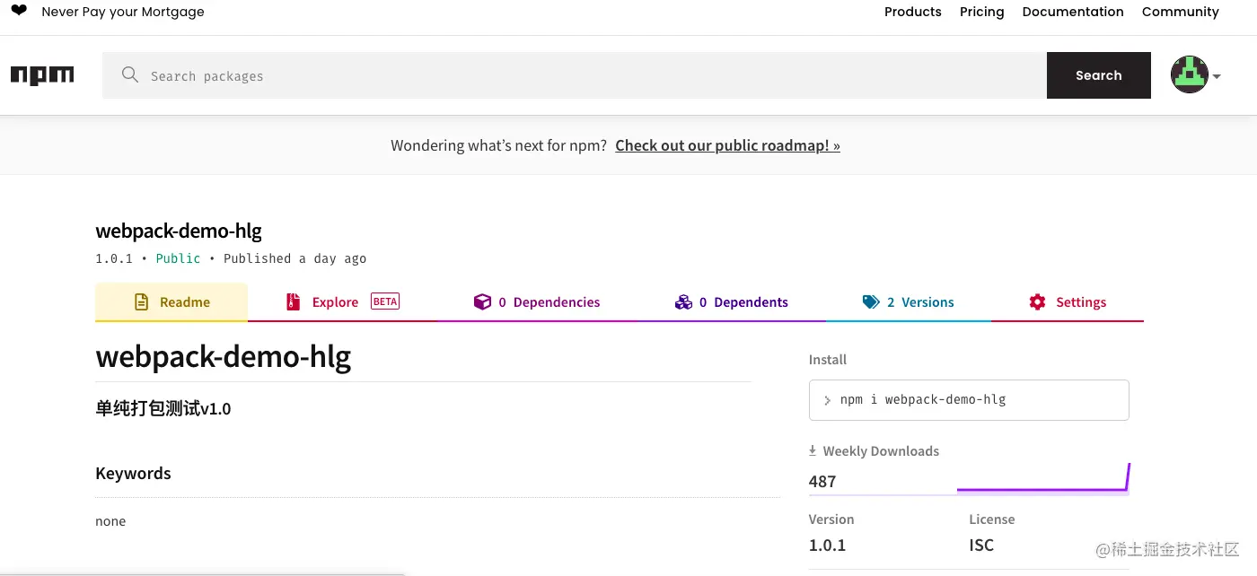The height and width of the screenshot is (576, 1257).
Task: Click the Versions tags icon
Action: click(870, 302)
